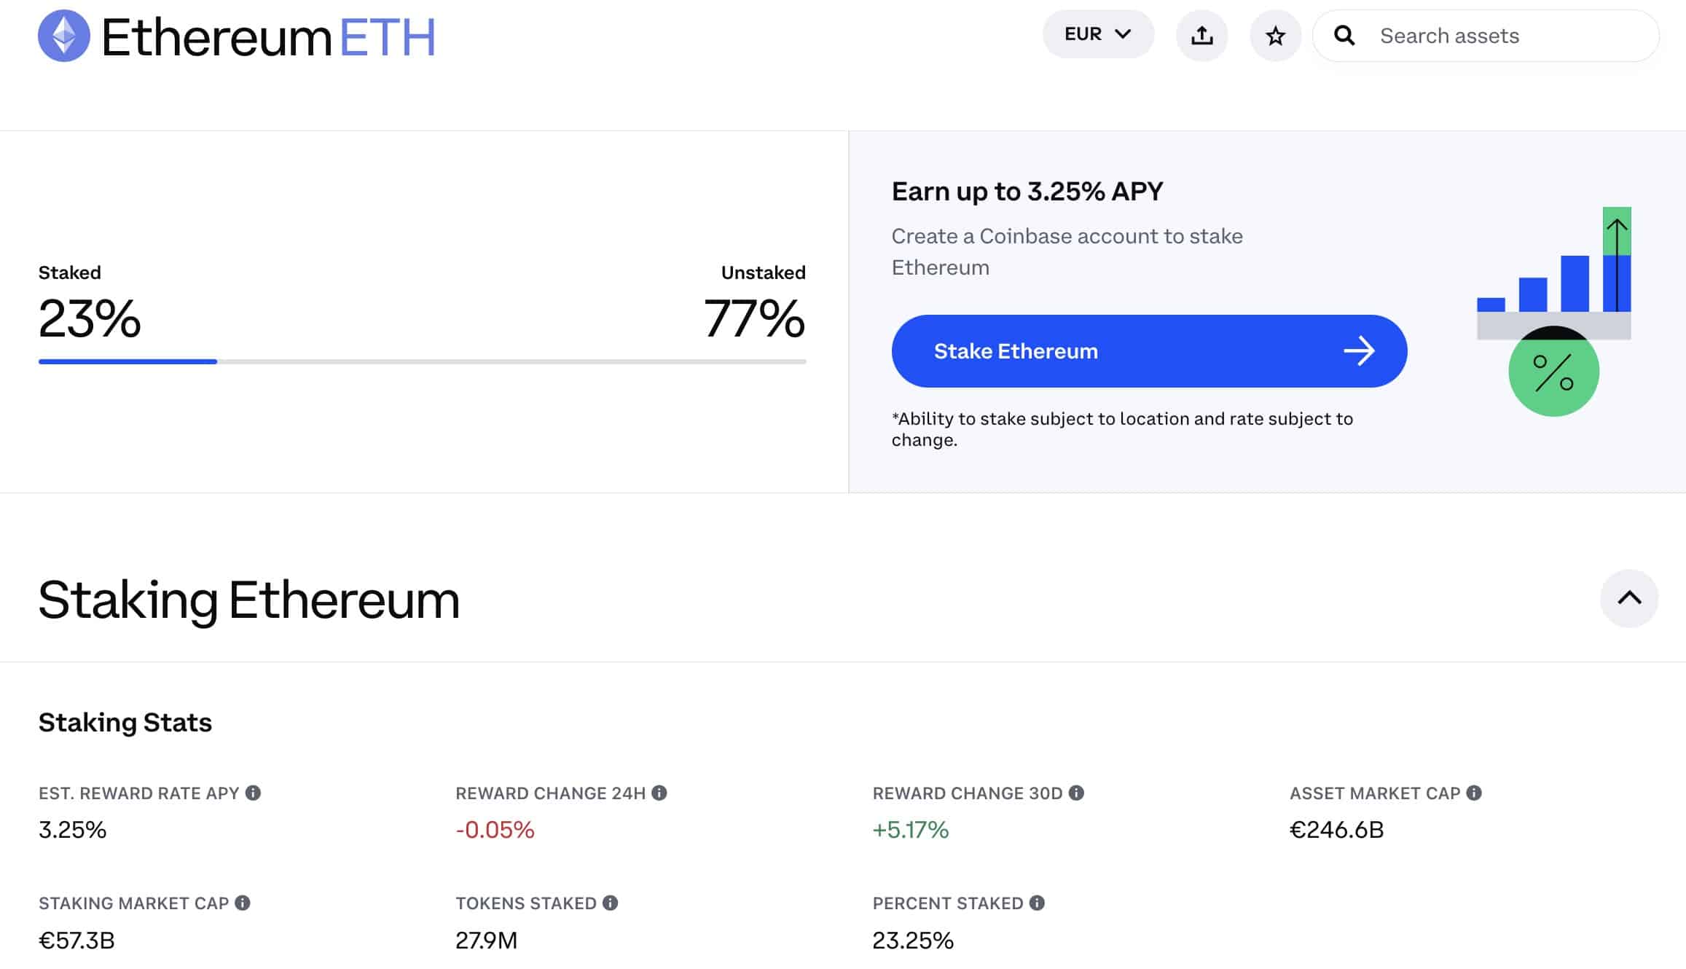1686x969 pixels.
Task: Click the PERCENT STAKED info icon
Action: tap(1035, 903)
